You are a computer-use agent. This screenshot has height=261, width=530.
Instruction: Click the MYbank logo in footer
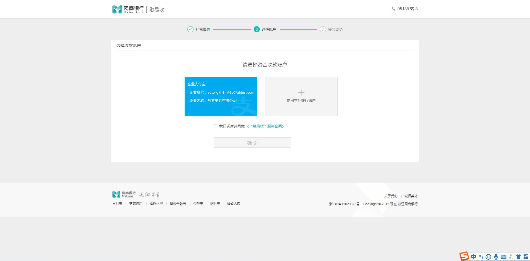click(124, 194)
